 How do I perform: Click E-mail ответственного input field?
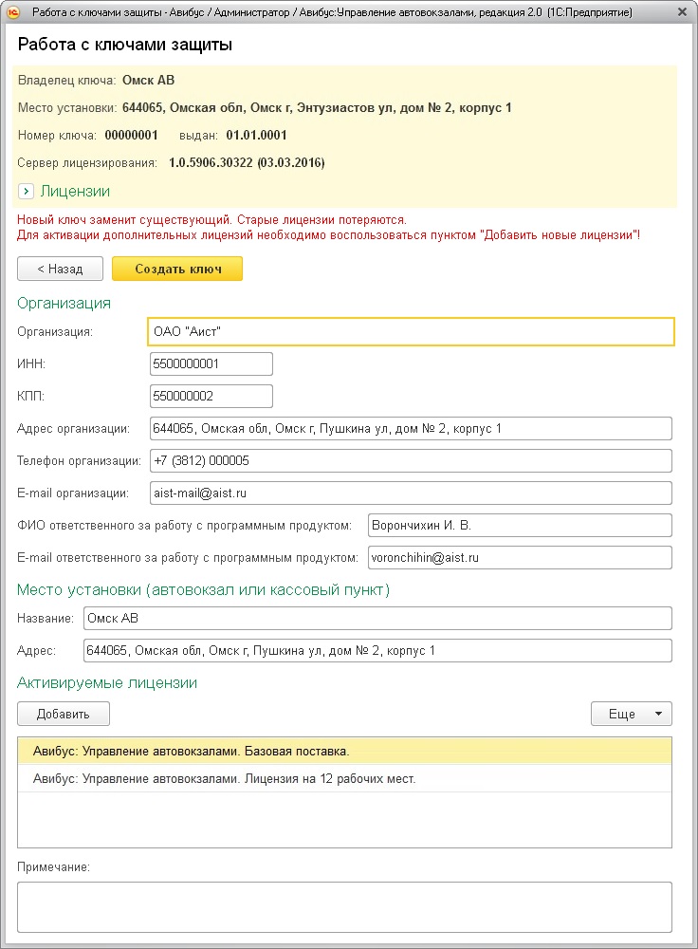519,558
